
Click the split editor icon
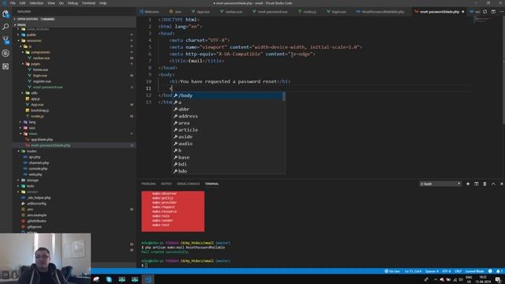tap(493, 12)
